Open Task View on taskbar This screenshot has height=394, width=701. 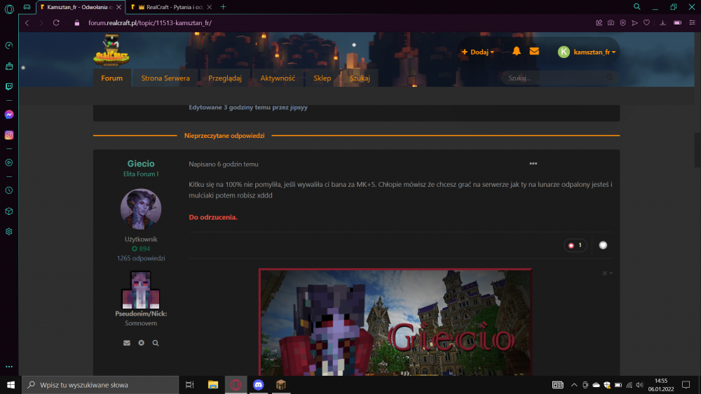coord(189,385)
